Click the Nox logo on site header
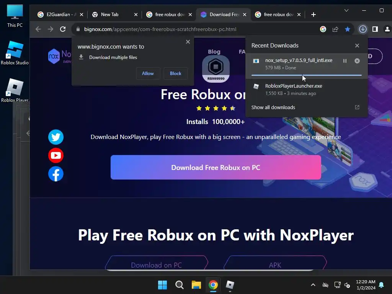The image size is (392, 294). (59, 56)
